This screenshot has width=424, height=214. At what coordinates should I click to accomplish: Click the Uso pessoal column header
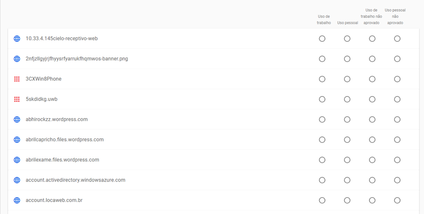click(x=347, y=23)
